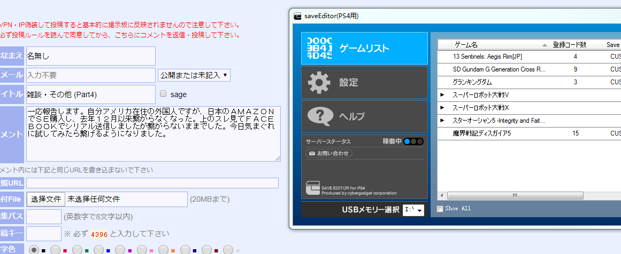Screen dimensions: 621x254
Task: Tick the sage checkbox
Action: click(164, 94)
